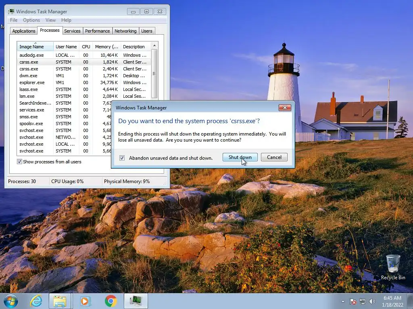413x309 pixels.
Task: Sort processes by Description column header
Action: click(136, 47)
